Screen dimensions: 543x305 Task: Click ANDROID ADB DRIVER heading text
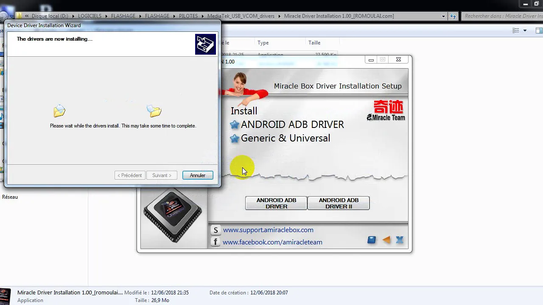click(x=292, y=125)
